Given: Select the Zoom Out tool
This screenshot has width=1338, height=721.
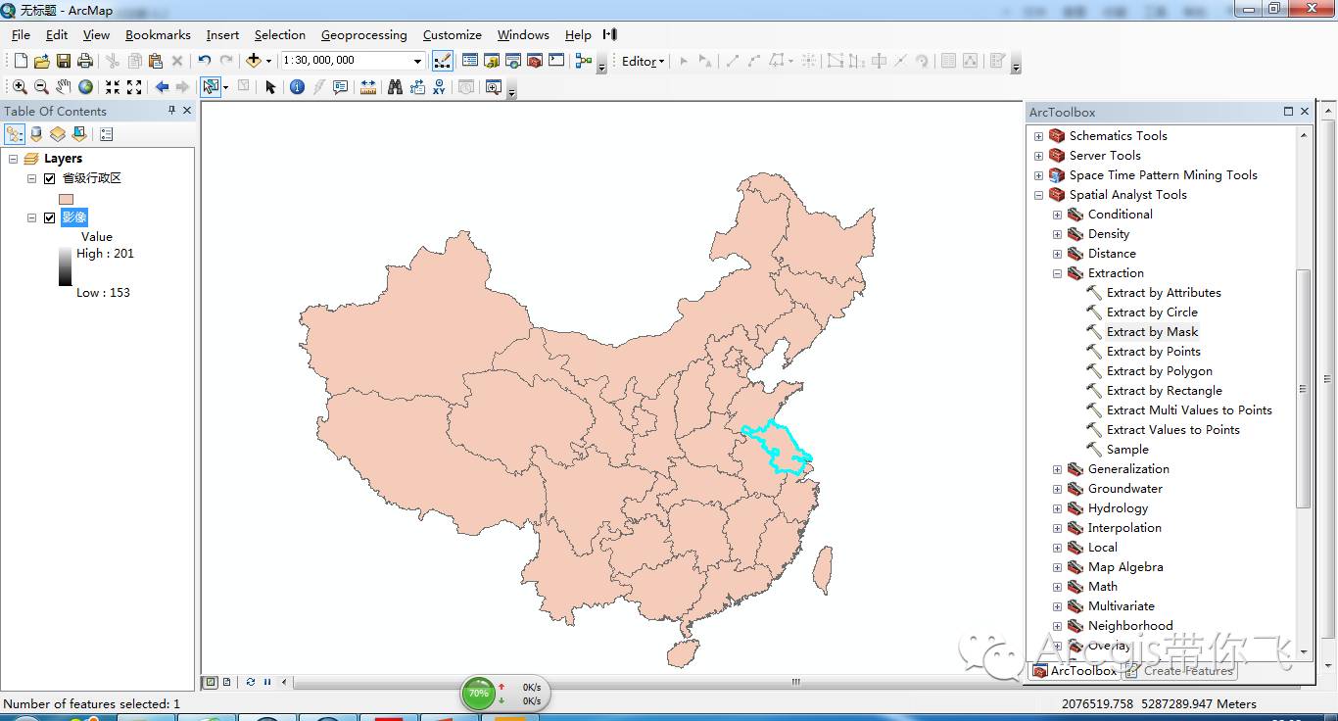Looking at the screenshot, I should [x=41, y=87].
